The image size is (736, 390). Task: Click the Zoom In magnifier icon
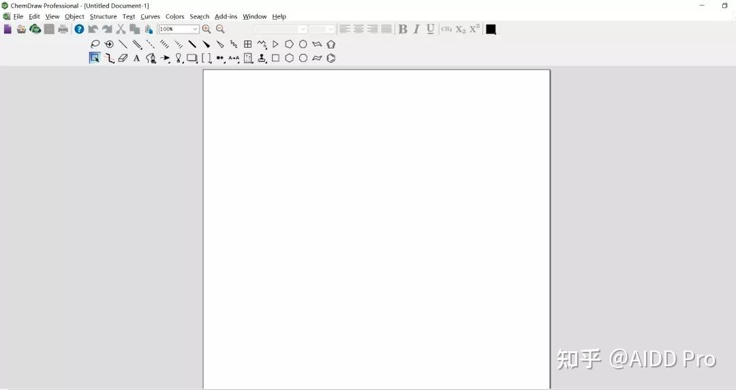(x=206, y=29)
